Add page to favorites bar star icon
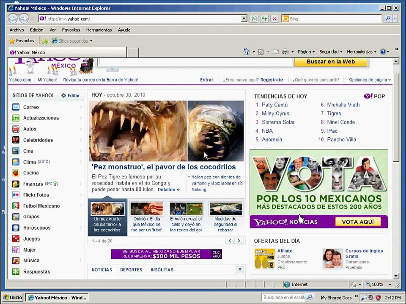Viewport: 406px width, 304px height. tap(45, 41)
